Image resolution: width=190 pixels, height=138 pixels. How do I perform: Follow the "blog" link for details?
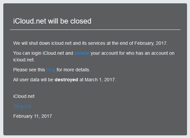point(51,70)
